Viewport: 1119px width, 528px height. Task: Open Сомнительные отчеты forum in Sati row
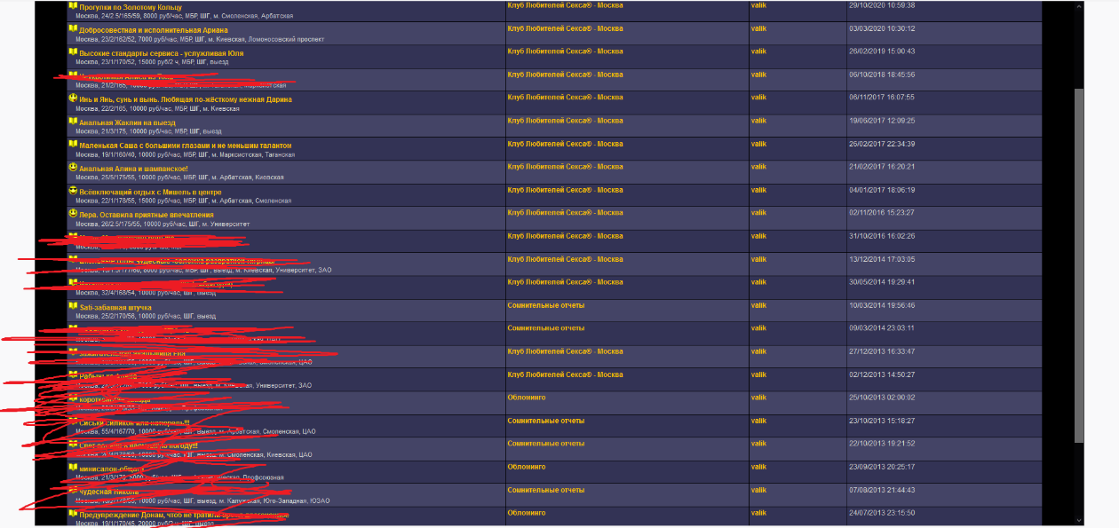(x=545, y=305)
